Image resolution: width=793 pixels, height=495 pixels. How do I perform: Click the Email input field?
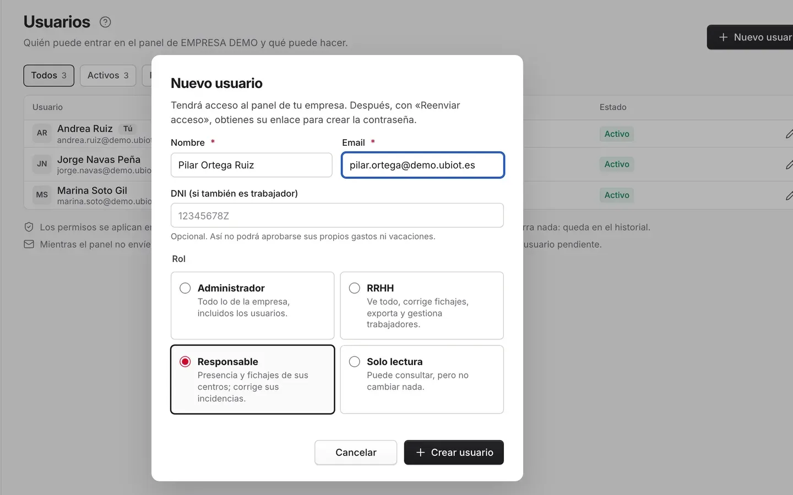[423, 165]
